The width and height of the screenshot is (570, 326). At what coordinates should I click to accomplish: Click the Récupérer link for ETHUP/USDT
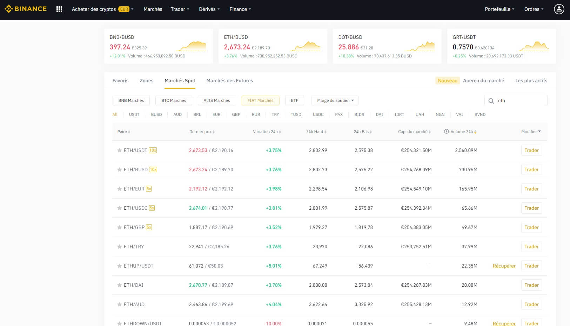tap(504, 266)
